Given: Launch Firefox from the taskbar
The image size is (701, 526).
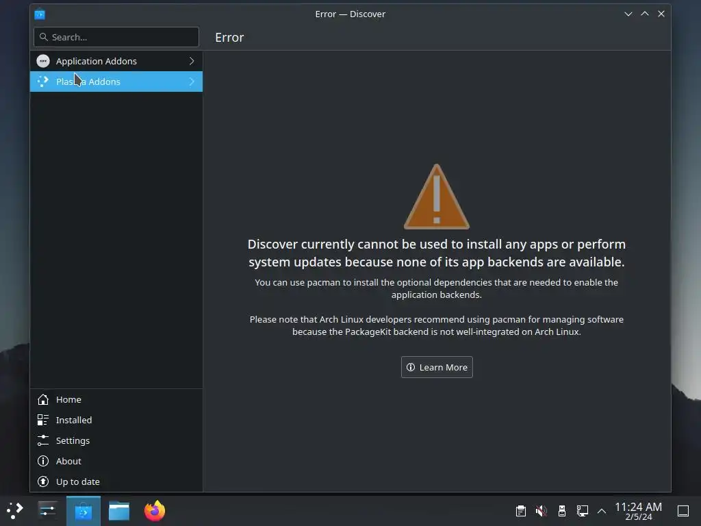Looking at the screenshot, I should pyautogui.click(x=155, y=511).
